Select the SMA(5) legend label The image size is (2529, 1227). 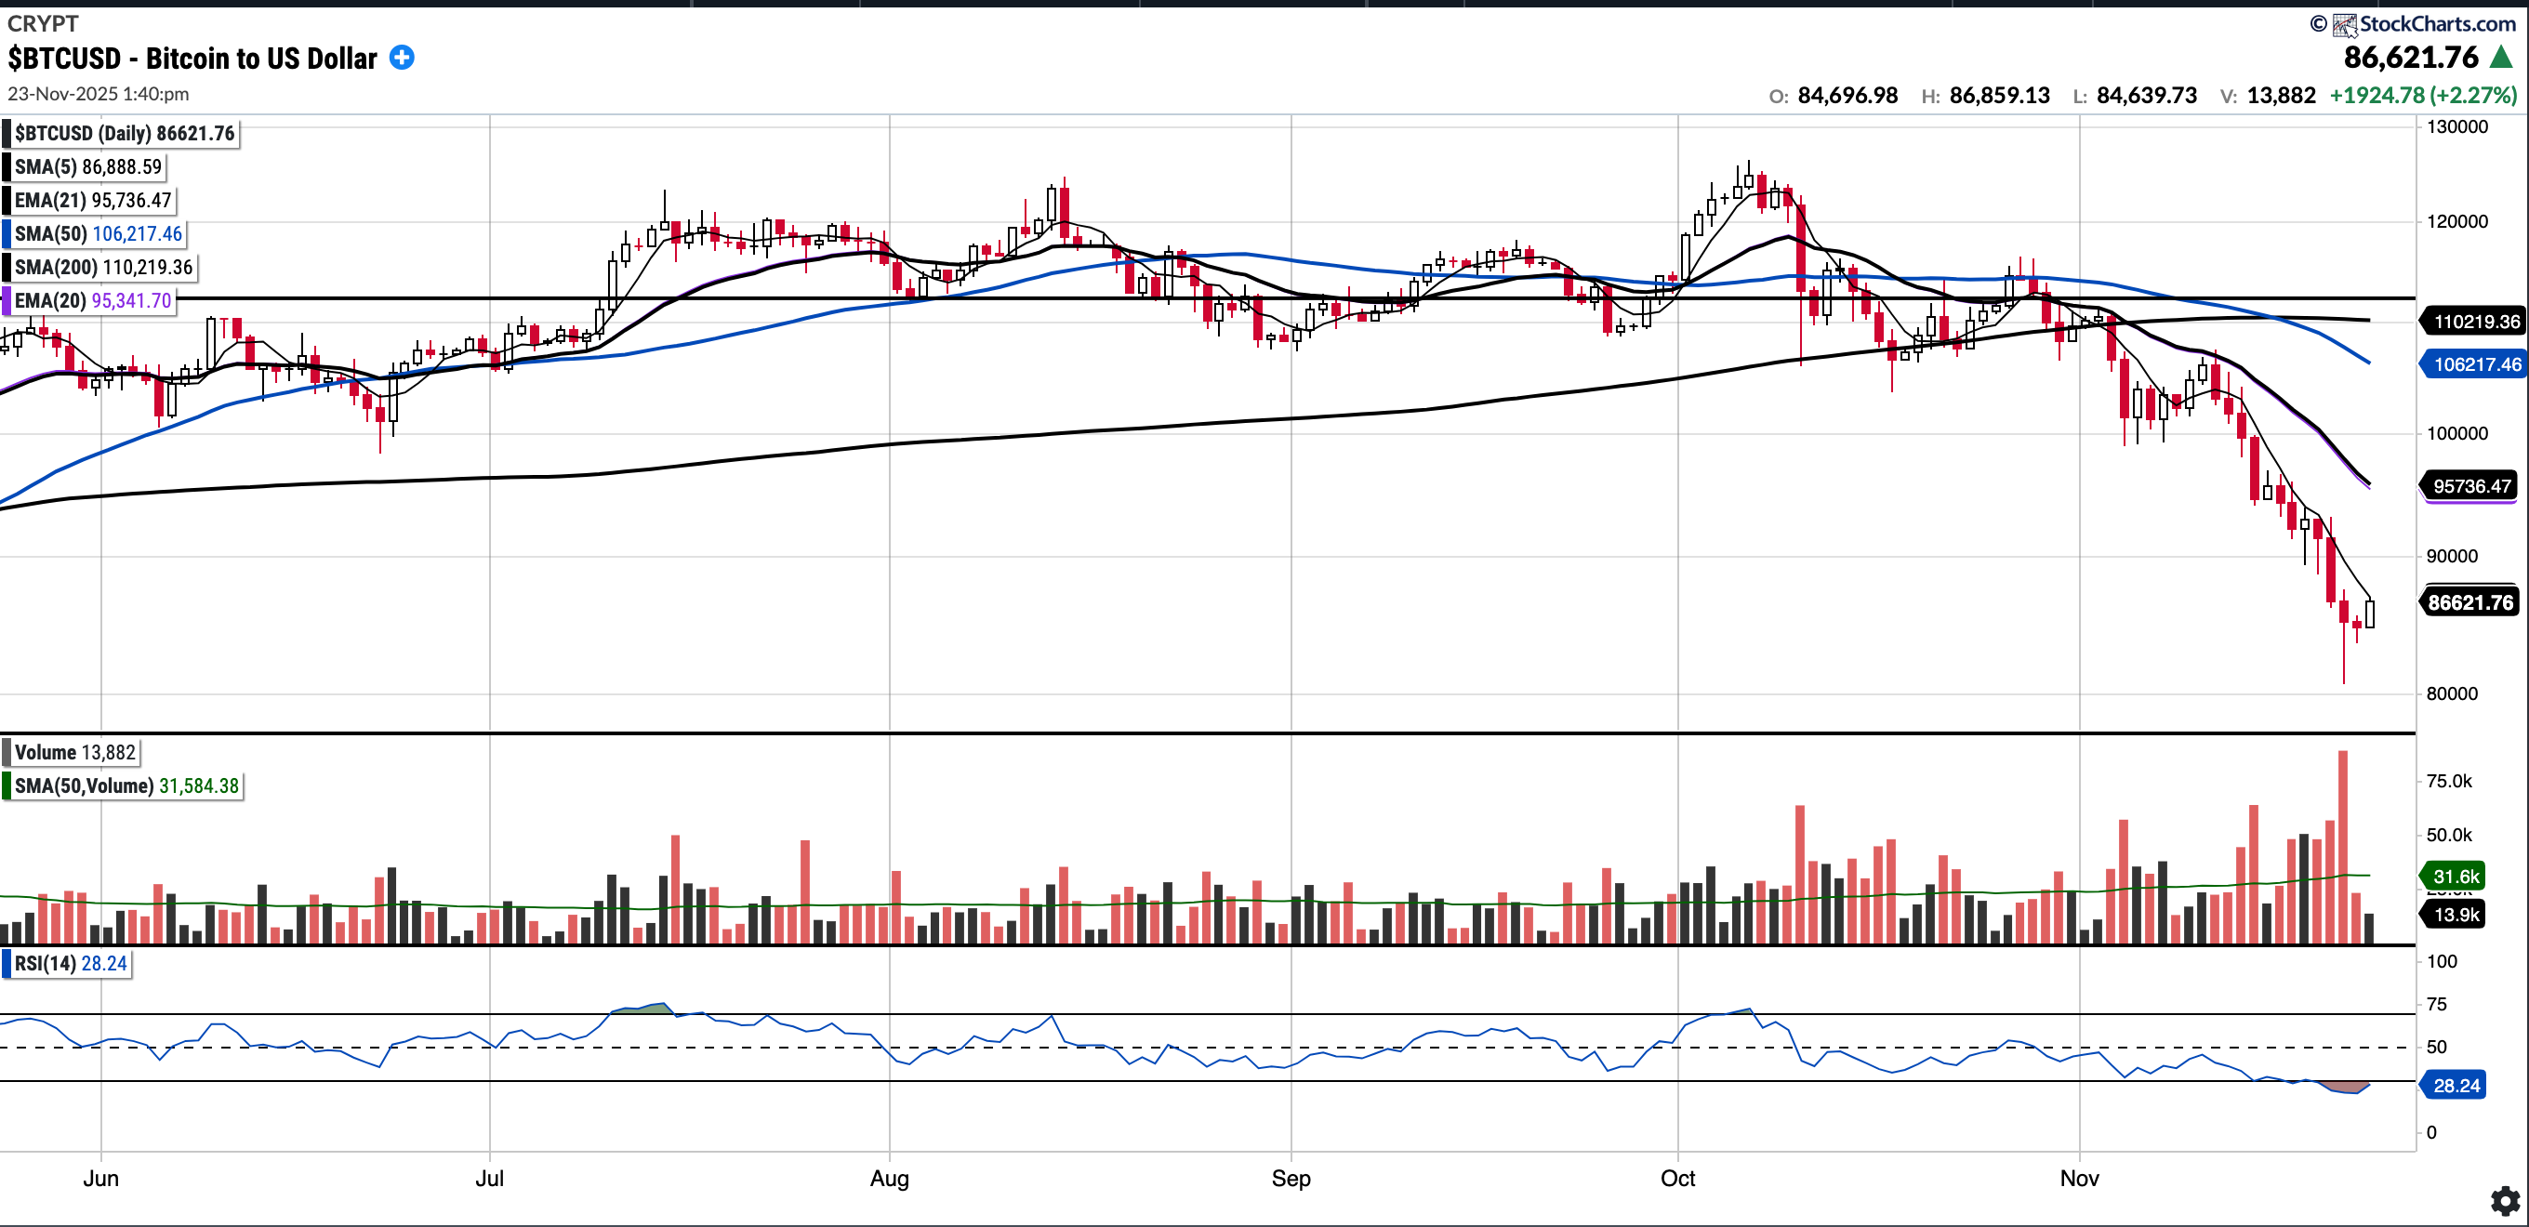[88, 167]
